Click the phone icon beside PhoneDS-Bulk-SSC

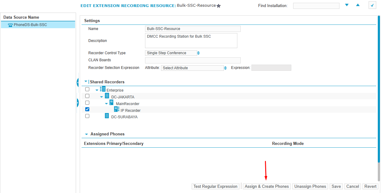[x=10, y=25]
